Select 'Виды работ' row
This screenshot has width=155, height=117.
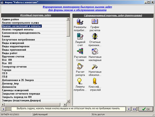[34, 53]
